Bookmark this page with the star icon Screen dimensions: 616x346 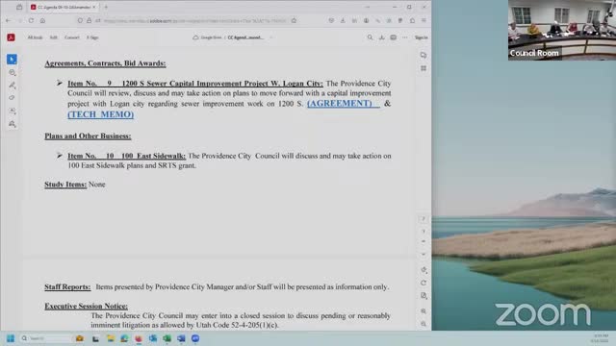(294, 20)
